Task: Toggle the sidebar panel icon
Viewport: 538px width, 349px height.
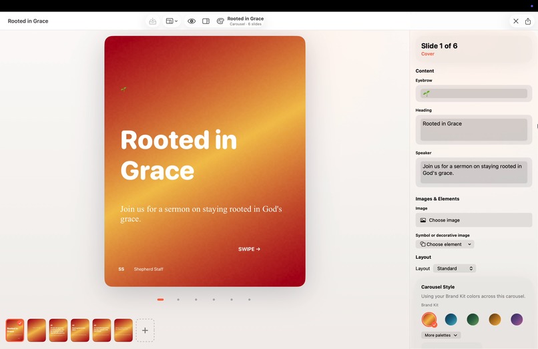Action: (x=206, y=21)
